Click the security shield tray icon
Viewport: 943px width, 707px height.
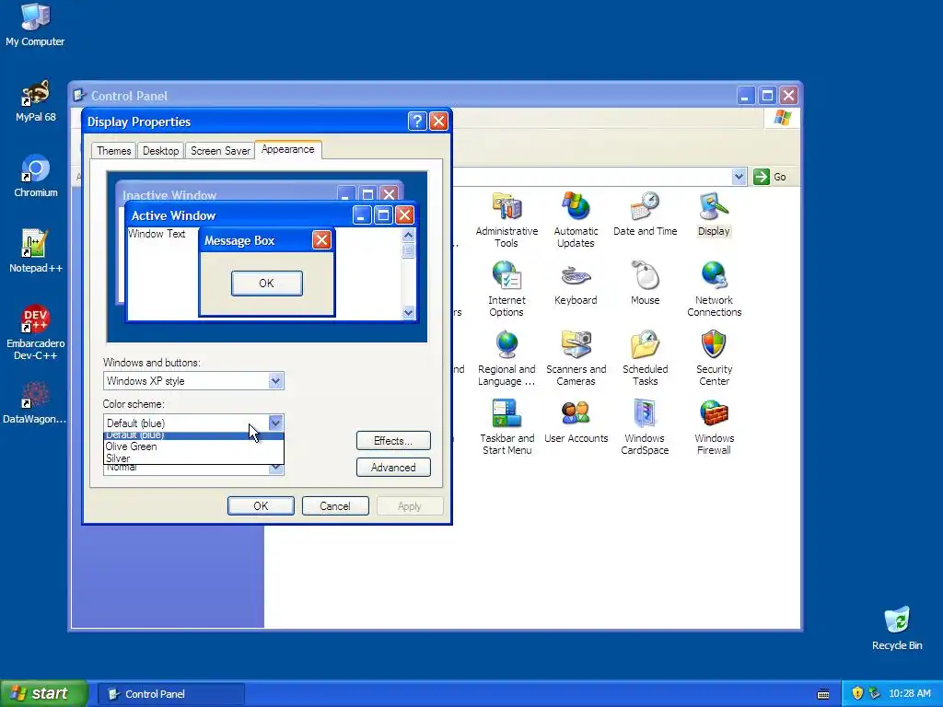(x=857, y=693)
